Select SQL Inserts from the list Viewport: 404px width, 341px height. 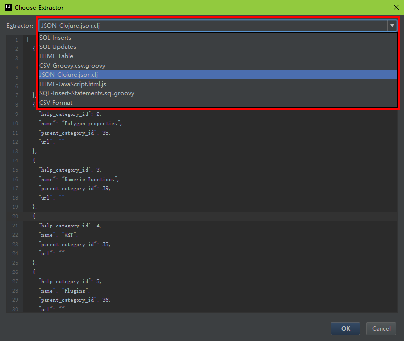[55, 38]
